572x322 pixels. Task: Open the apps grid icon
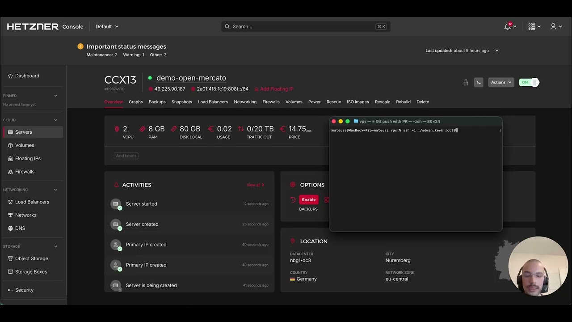click(532, 27)
